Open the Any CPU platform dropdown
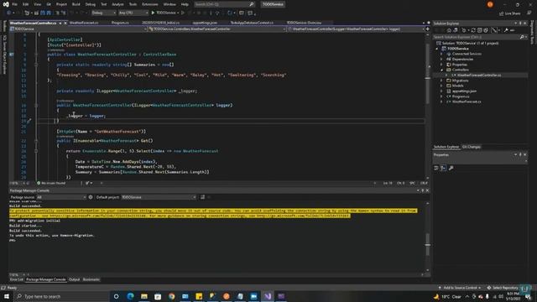 (x=133, y=13)
